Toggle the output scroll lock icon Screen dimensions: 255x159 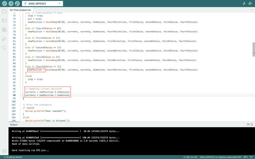coord(252,124)
